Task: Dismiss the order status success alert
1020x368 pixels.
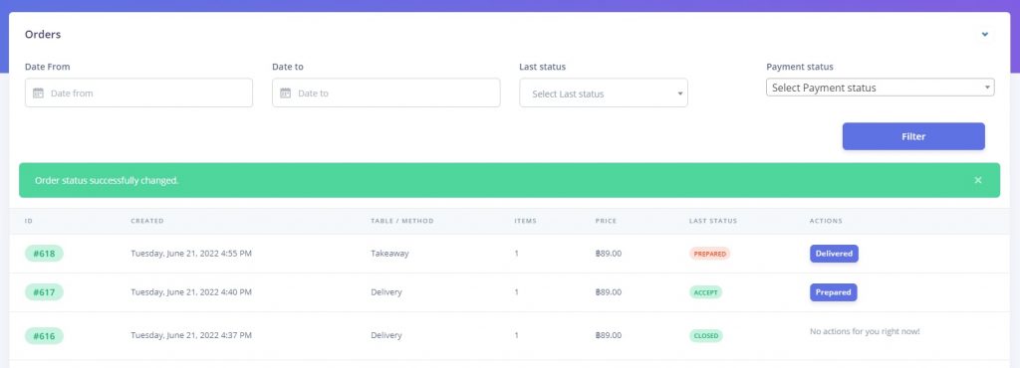Action: click(x=978, y=180)
